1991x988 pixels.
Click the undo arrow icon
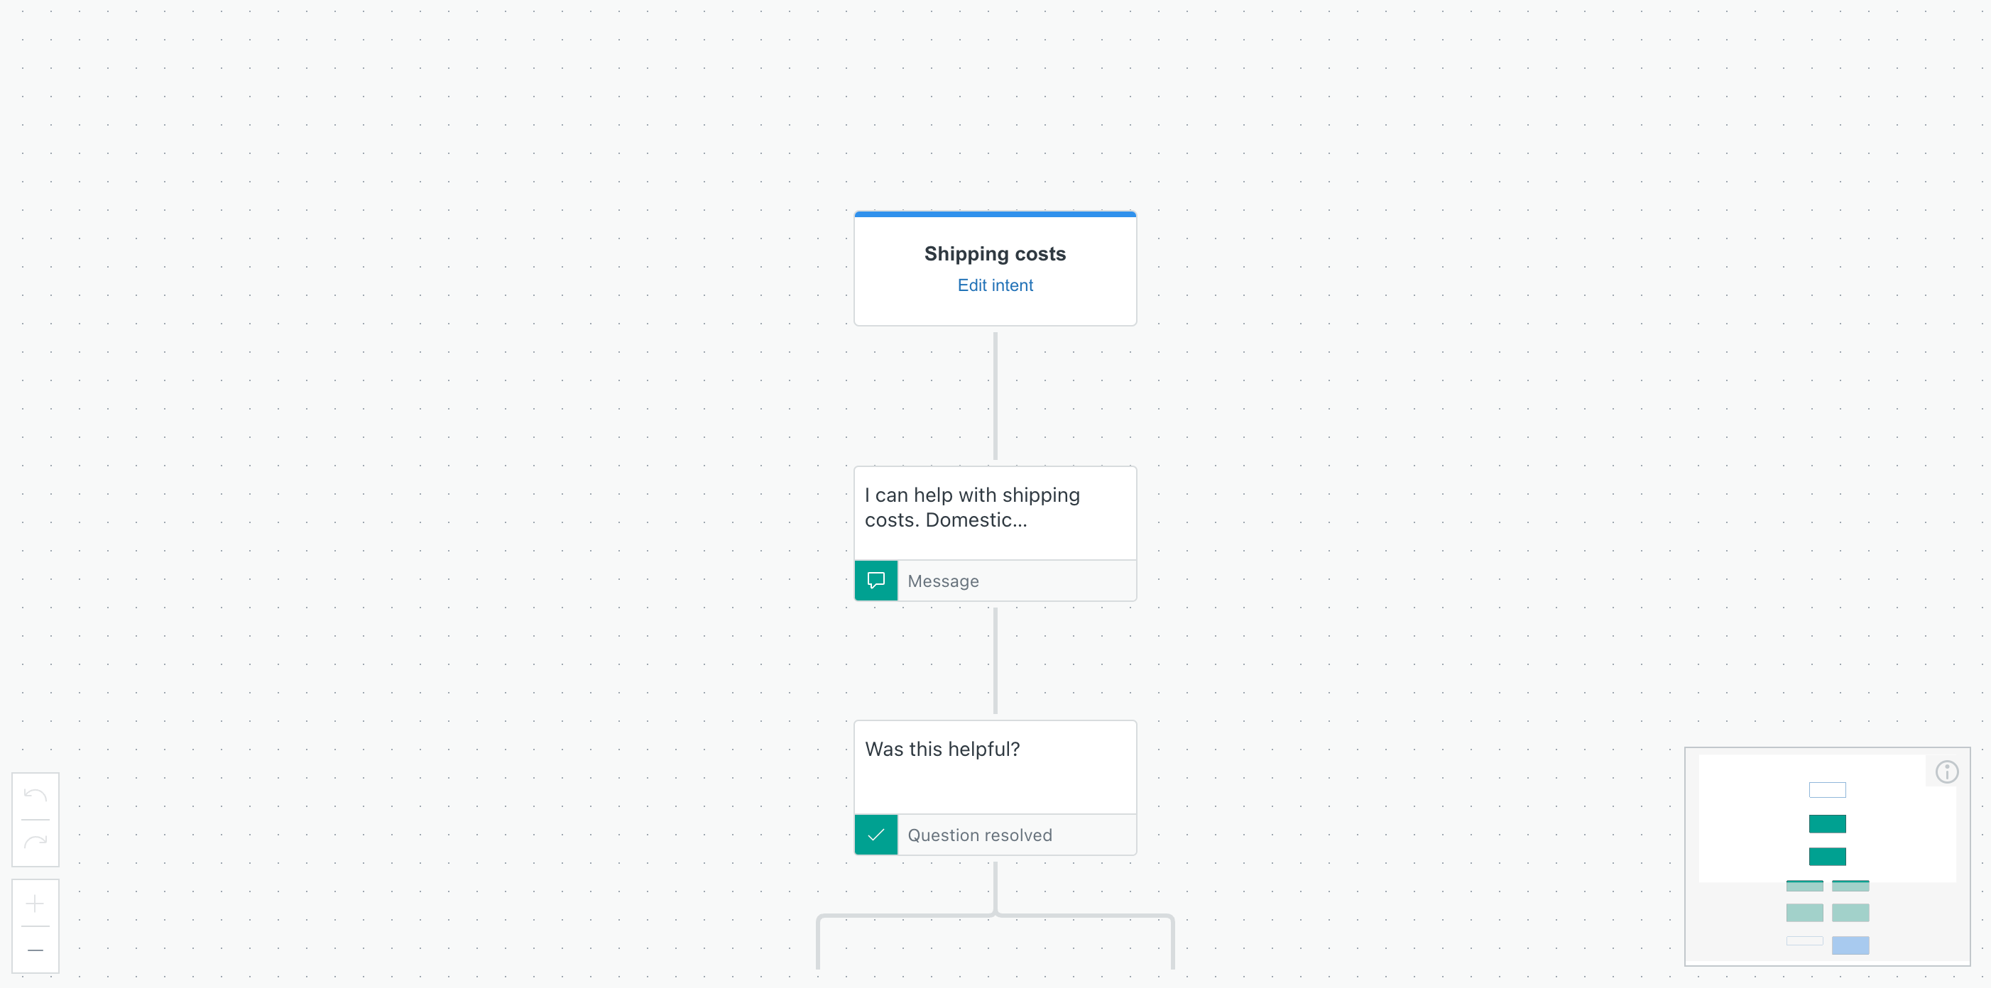36,796
